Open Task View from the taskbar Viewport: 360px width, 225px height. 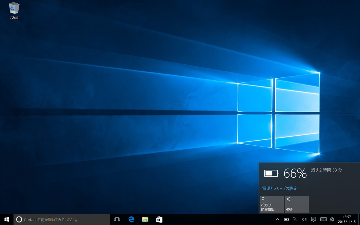tap(117, 219)
